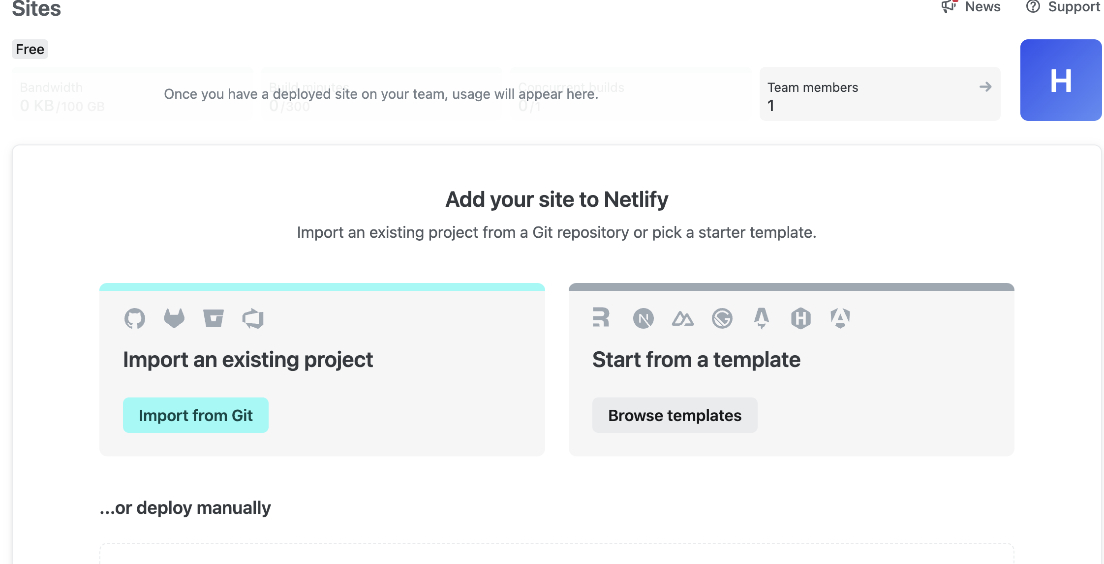Open the Support help link
This screenshot has height=564, width=1104.
click(1063, 7)
